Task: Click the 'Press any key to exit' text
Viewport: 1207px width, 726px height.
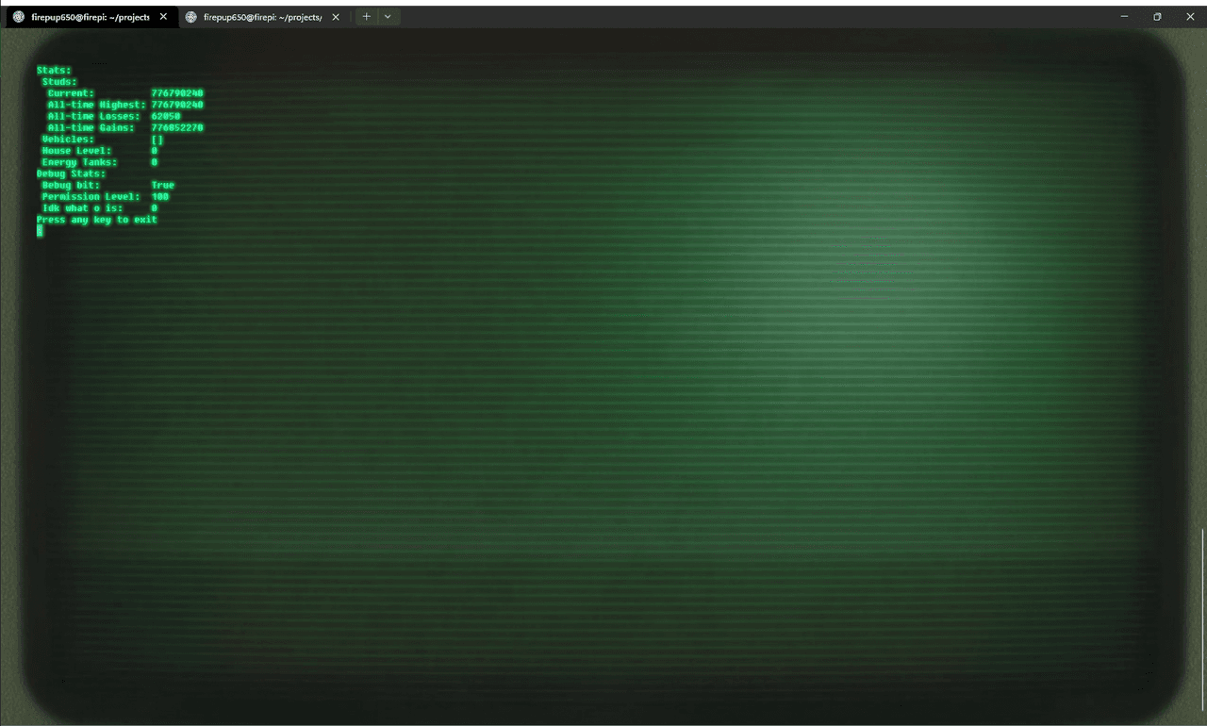Action: (x=97, y=220)
